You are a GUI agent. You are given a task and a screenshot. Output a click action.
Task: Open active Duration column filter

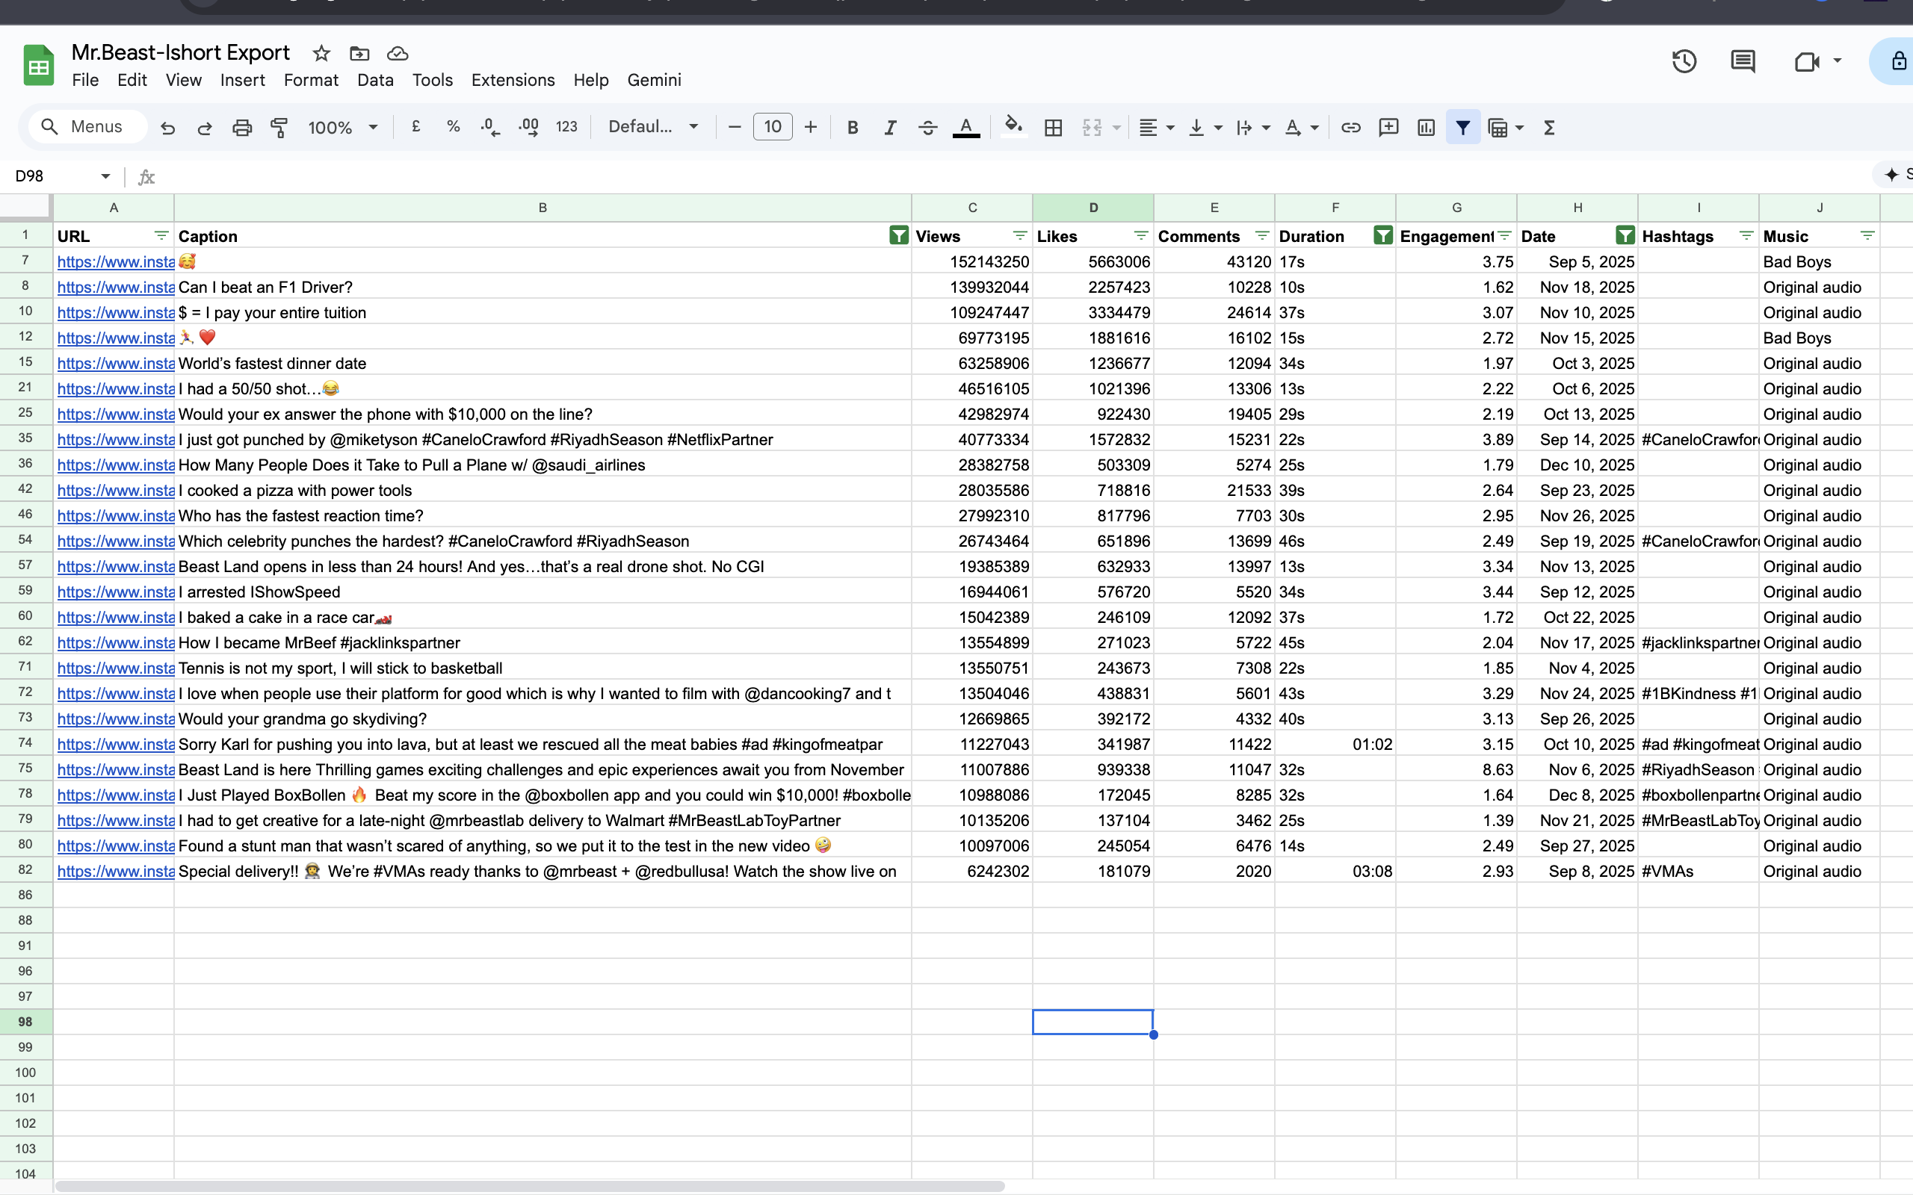click(x=1383, y=235)
